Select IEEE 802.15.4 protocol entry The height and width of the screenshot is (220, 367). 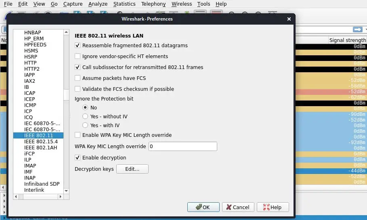[41, 142]
